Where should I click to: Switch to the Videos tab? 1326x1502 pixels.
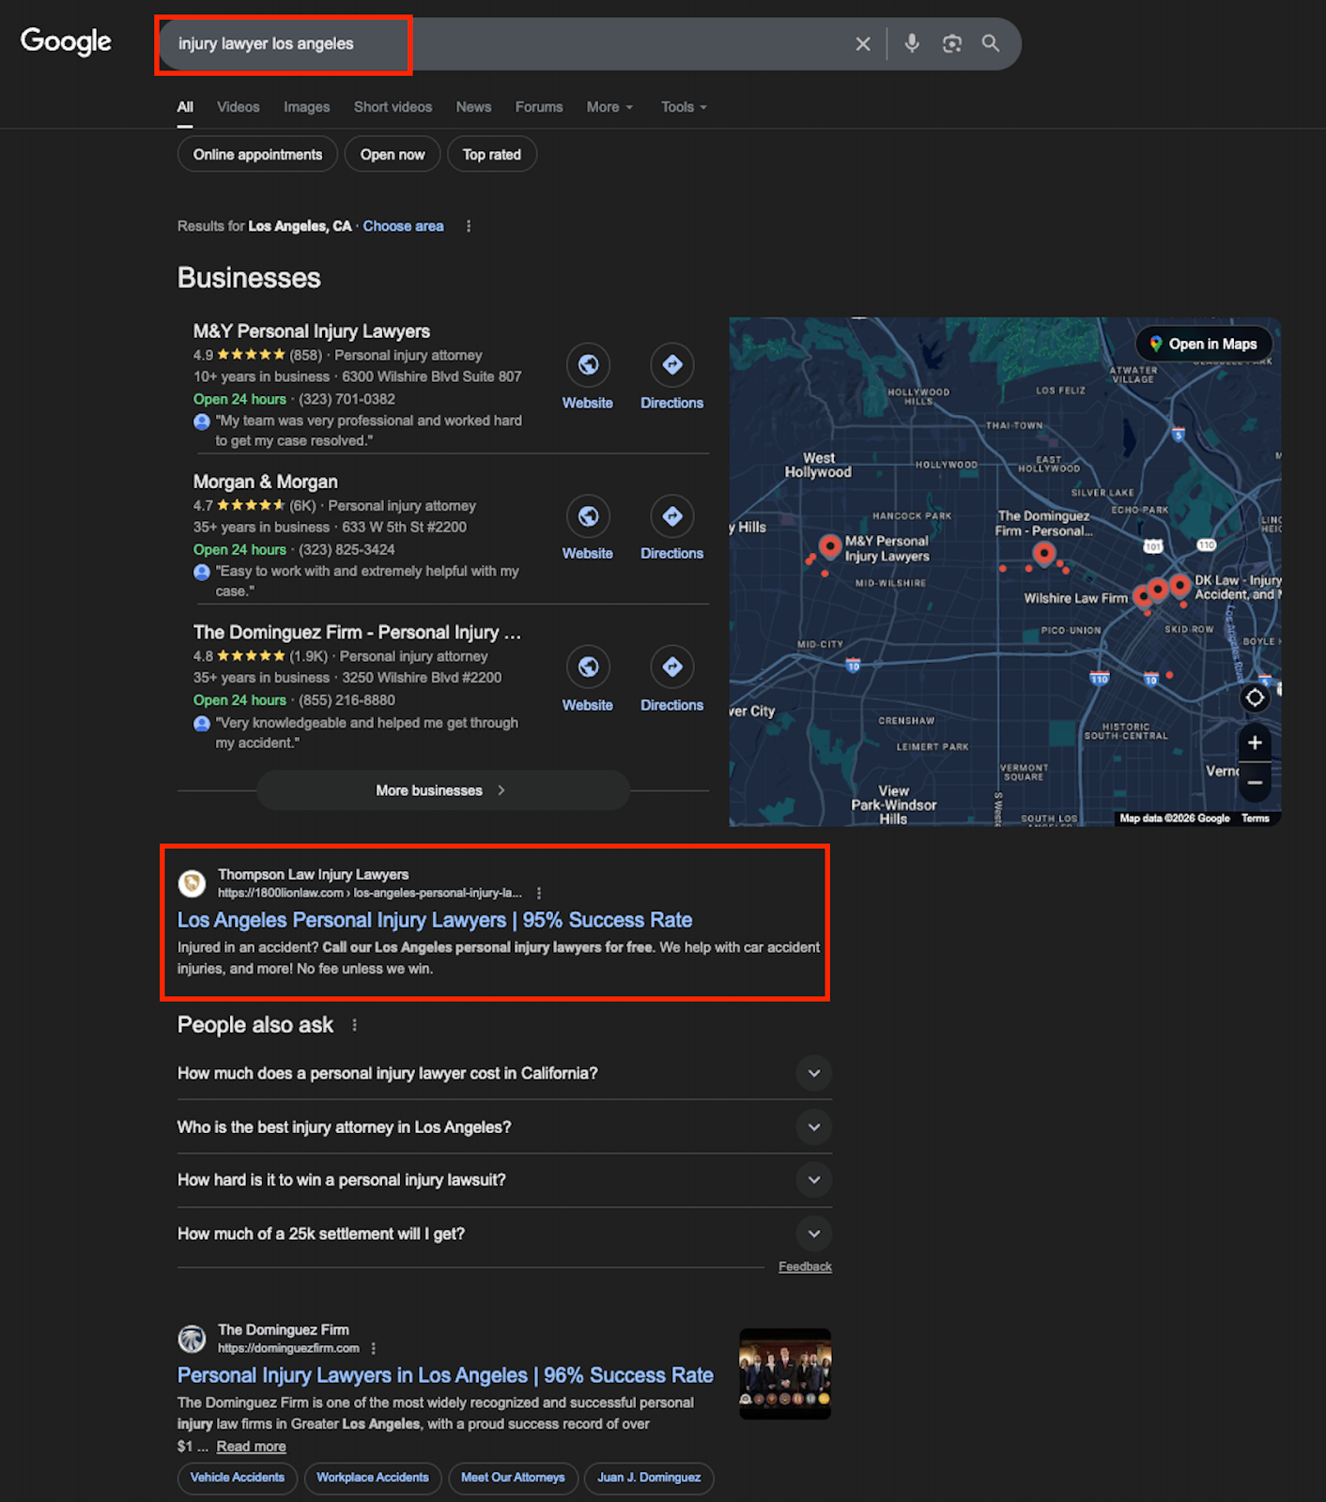pyautogui.click(x=239, y=107)
